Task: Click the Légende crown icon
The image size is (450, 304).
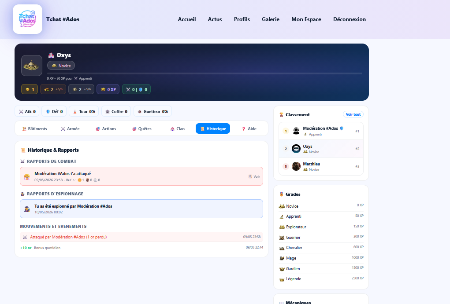Action: (282, 279)
